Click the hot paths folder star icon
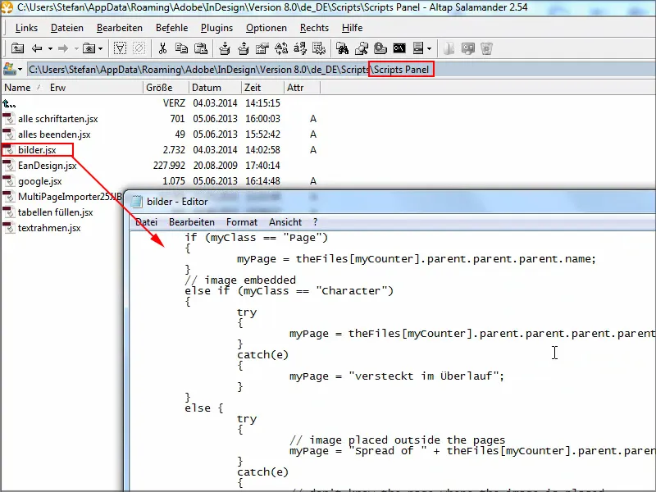The width and height of the screenshot is (656, 492). (x=89, y=48)
